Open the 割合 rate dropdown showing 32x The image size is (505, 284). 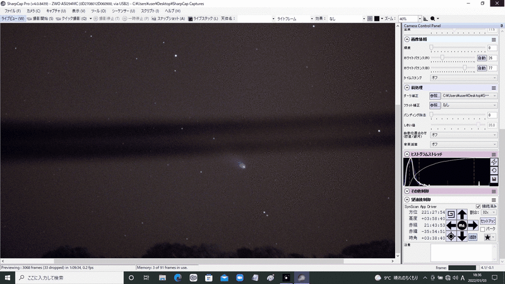[x=488, y=213]
